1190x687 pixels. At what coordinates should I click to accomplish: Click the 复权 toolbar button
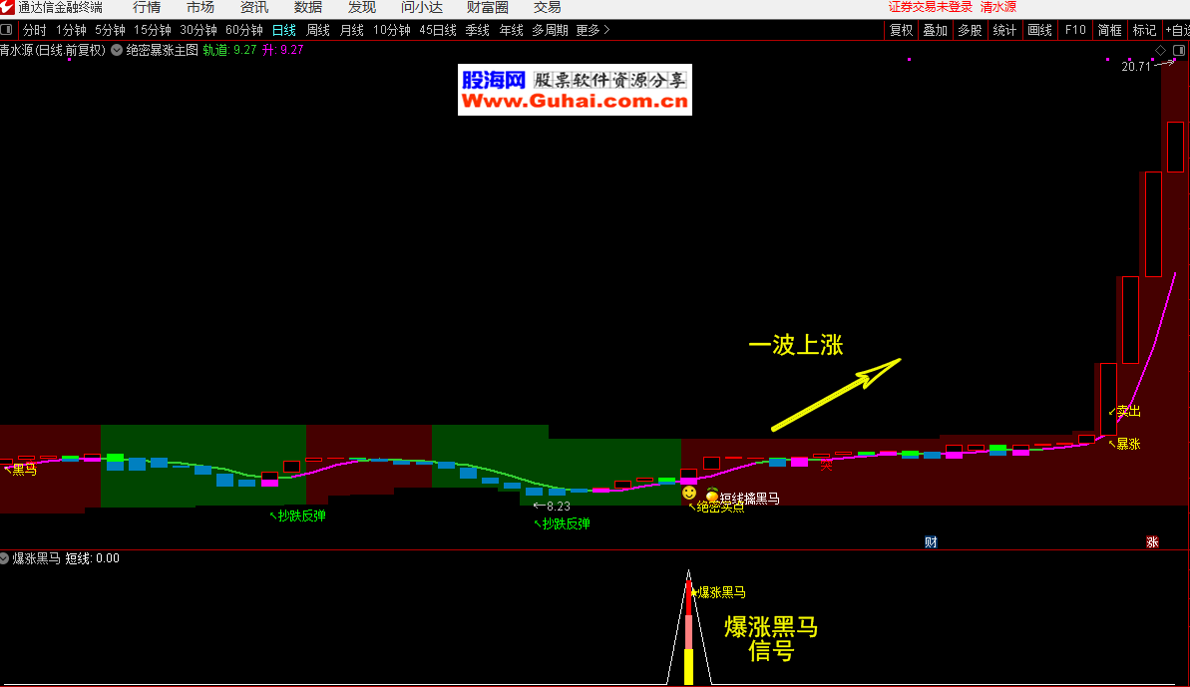point(901,30)
